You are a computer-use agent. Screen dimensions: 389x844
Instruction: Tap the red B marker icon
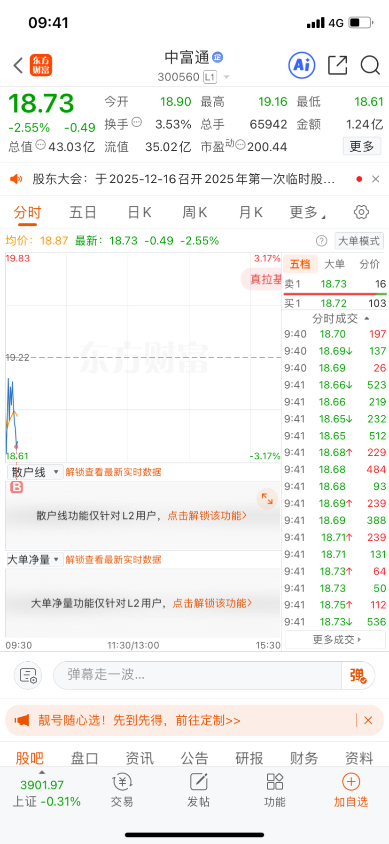tap(17, 487)
